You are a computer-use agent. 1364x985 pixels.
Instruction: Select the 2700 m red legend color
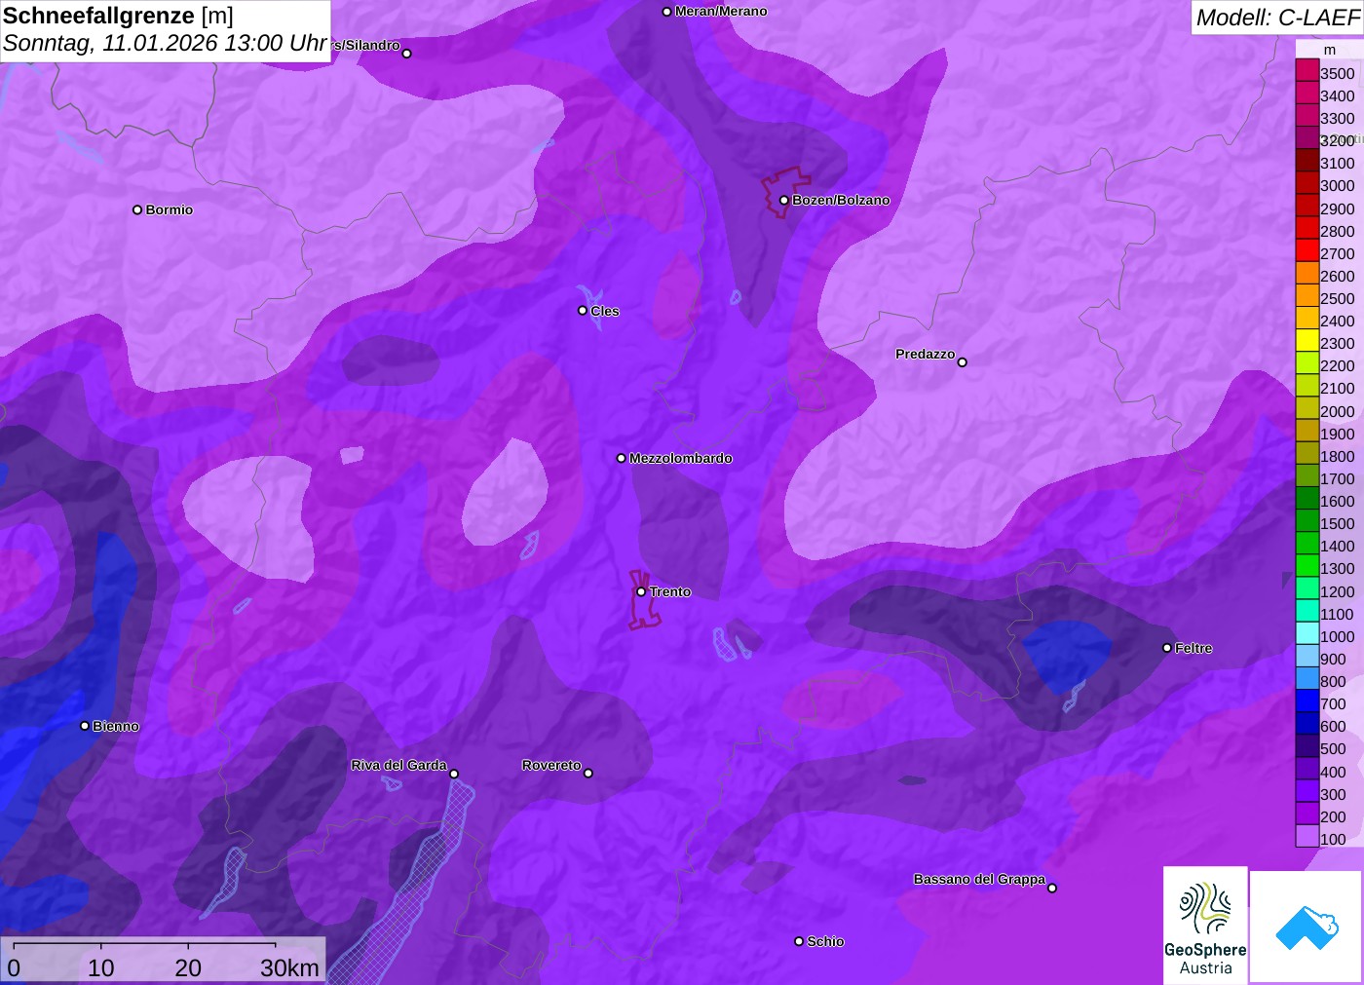(x=1307, y=250)
